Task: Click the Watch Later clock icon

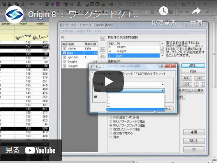Action: click(164, 11)
